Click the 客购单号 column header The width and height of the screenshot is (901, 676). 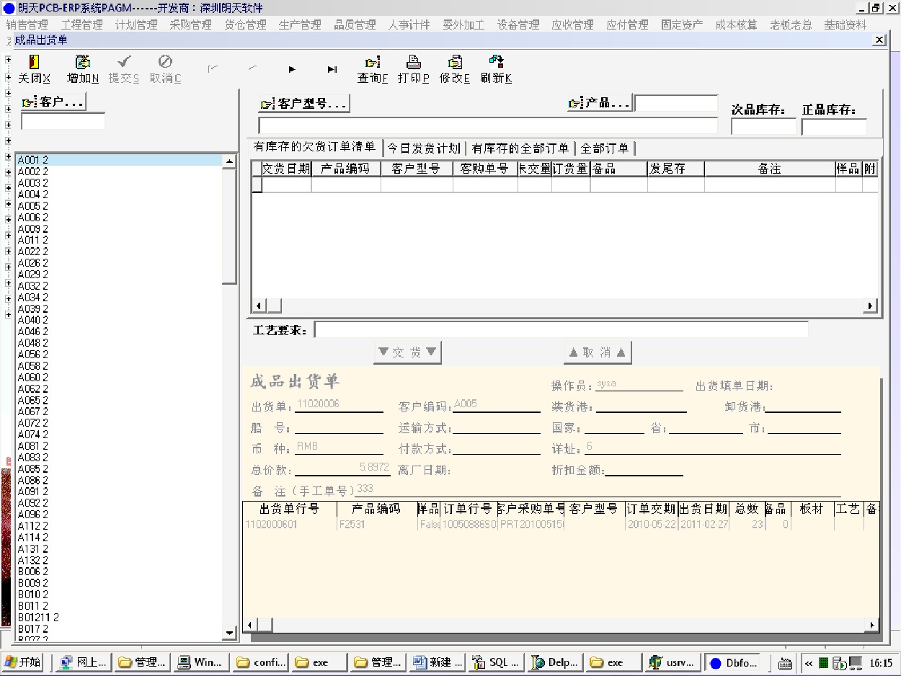tap(485, 169)
